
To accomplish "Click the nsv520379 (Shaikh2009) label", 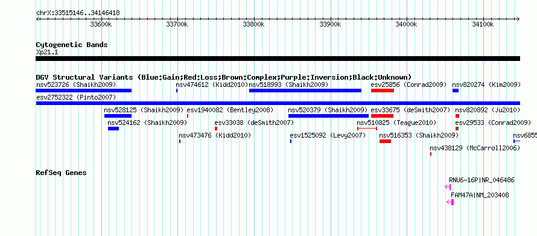I will click(328, 110).
